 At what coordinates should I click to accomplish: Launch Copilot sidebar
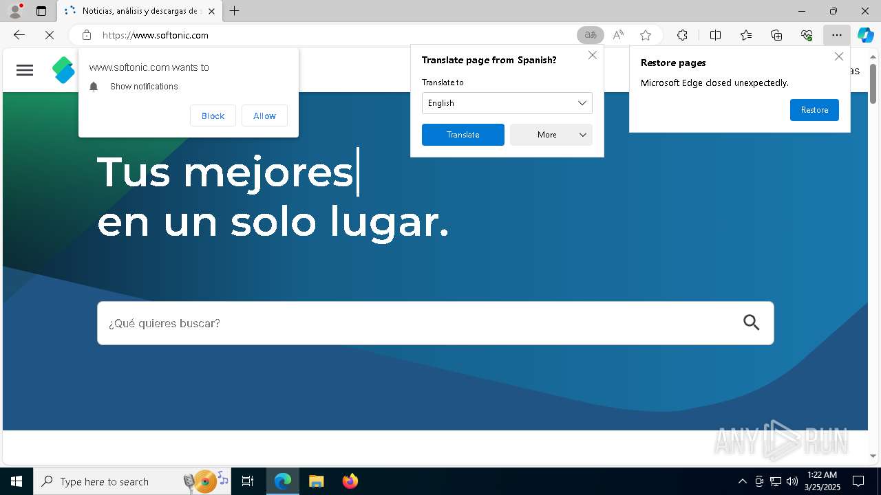point(865,35)
